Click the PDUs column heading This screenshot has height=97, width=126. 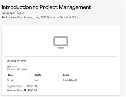click(10, 75)
